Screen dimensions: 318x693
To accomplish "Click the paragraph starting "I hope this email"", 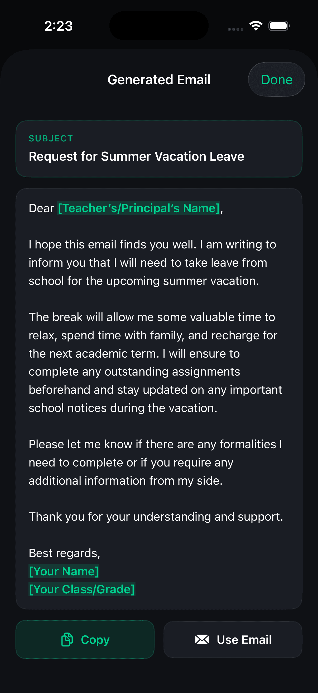I will click(152, 262).
